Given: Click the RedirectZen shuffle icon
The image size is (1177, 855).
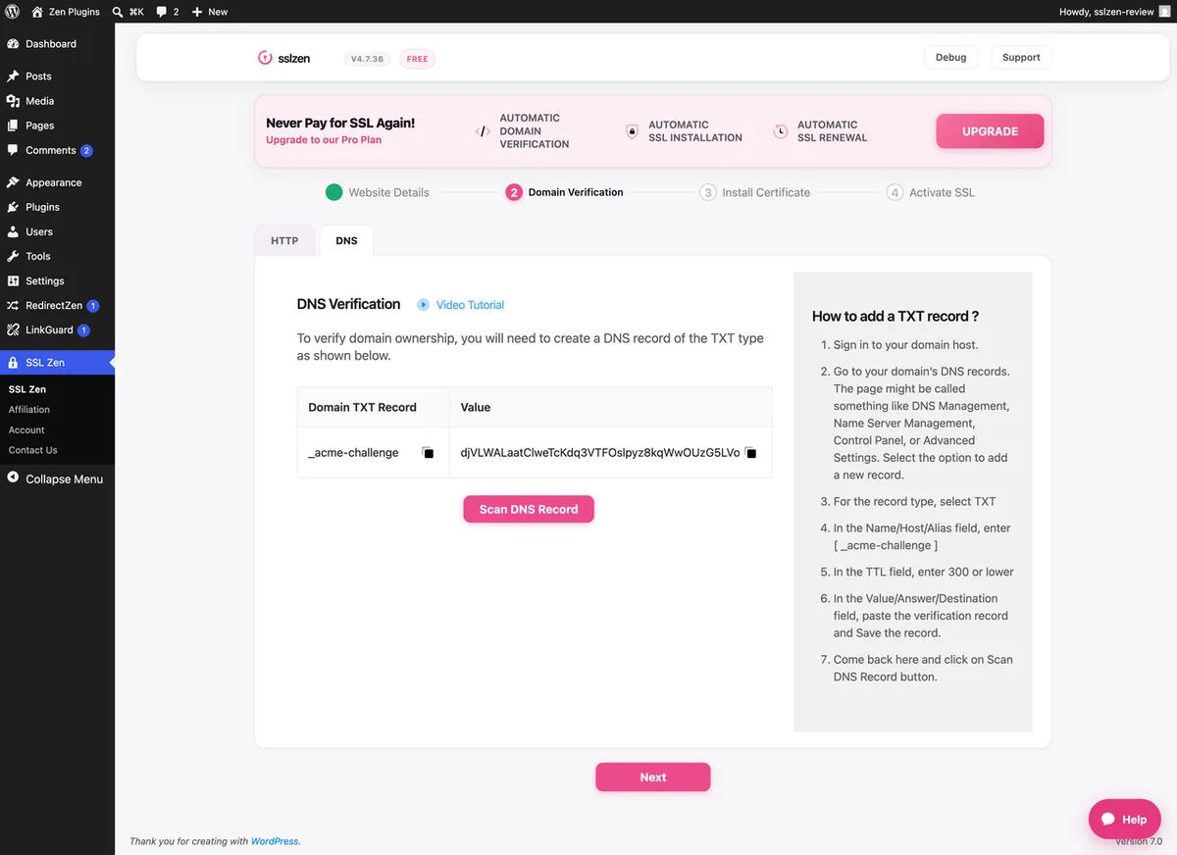Looking at the screenshot, I should pos(13,306).
